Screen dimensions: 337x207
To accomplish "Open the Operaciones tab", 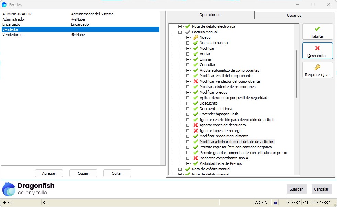I will [210, 15].
